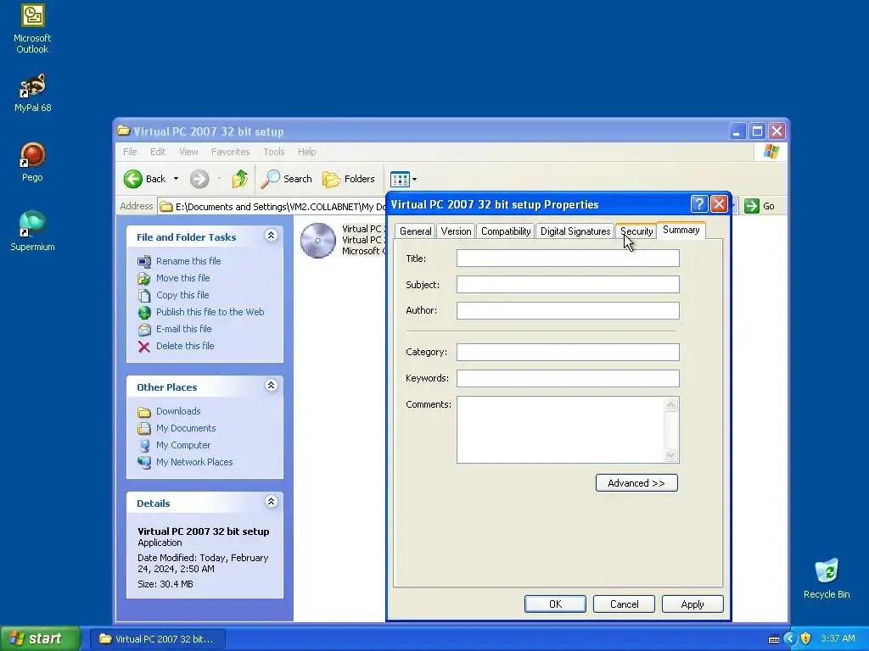Click the E-mail this file icon
The image size is (869, 651).
click(x=144, y=330)
